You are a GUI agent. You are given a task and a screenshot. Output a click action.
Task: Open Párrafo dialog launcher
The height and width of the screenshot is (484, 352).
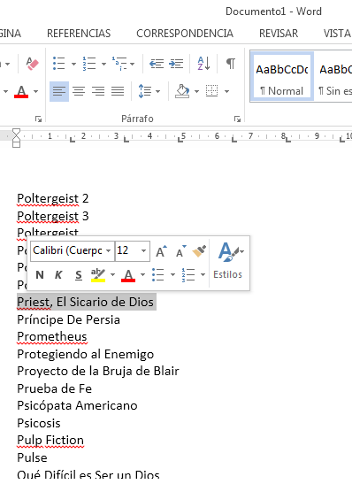[237, 119]
